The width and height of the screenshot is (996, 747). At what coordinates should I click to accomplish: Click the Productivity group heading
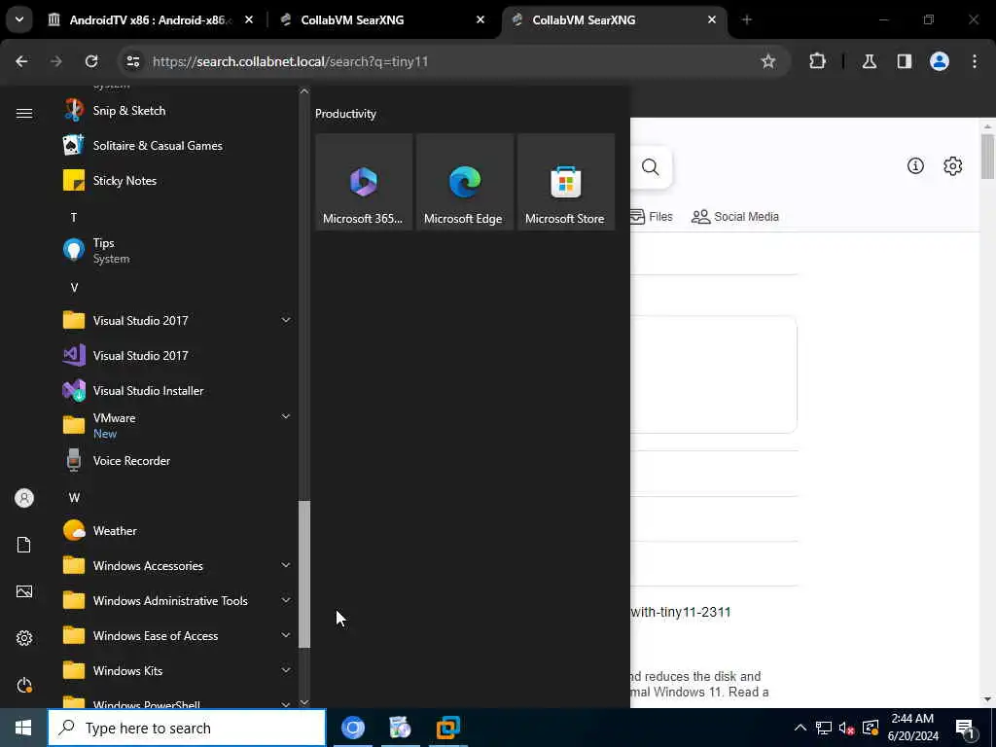[x=345, y=114]
